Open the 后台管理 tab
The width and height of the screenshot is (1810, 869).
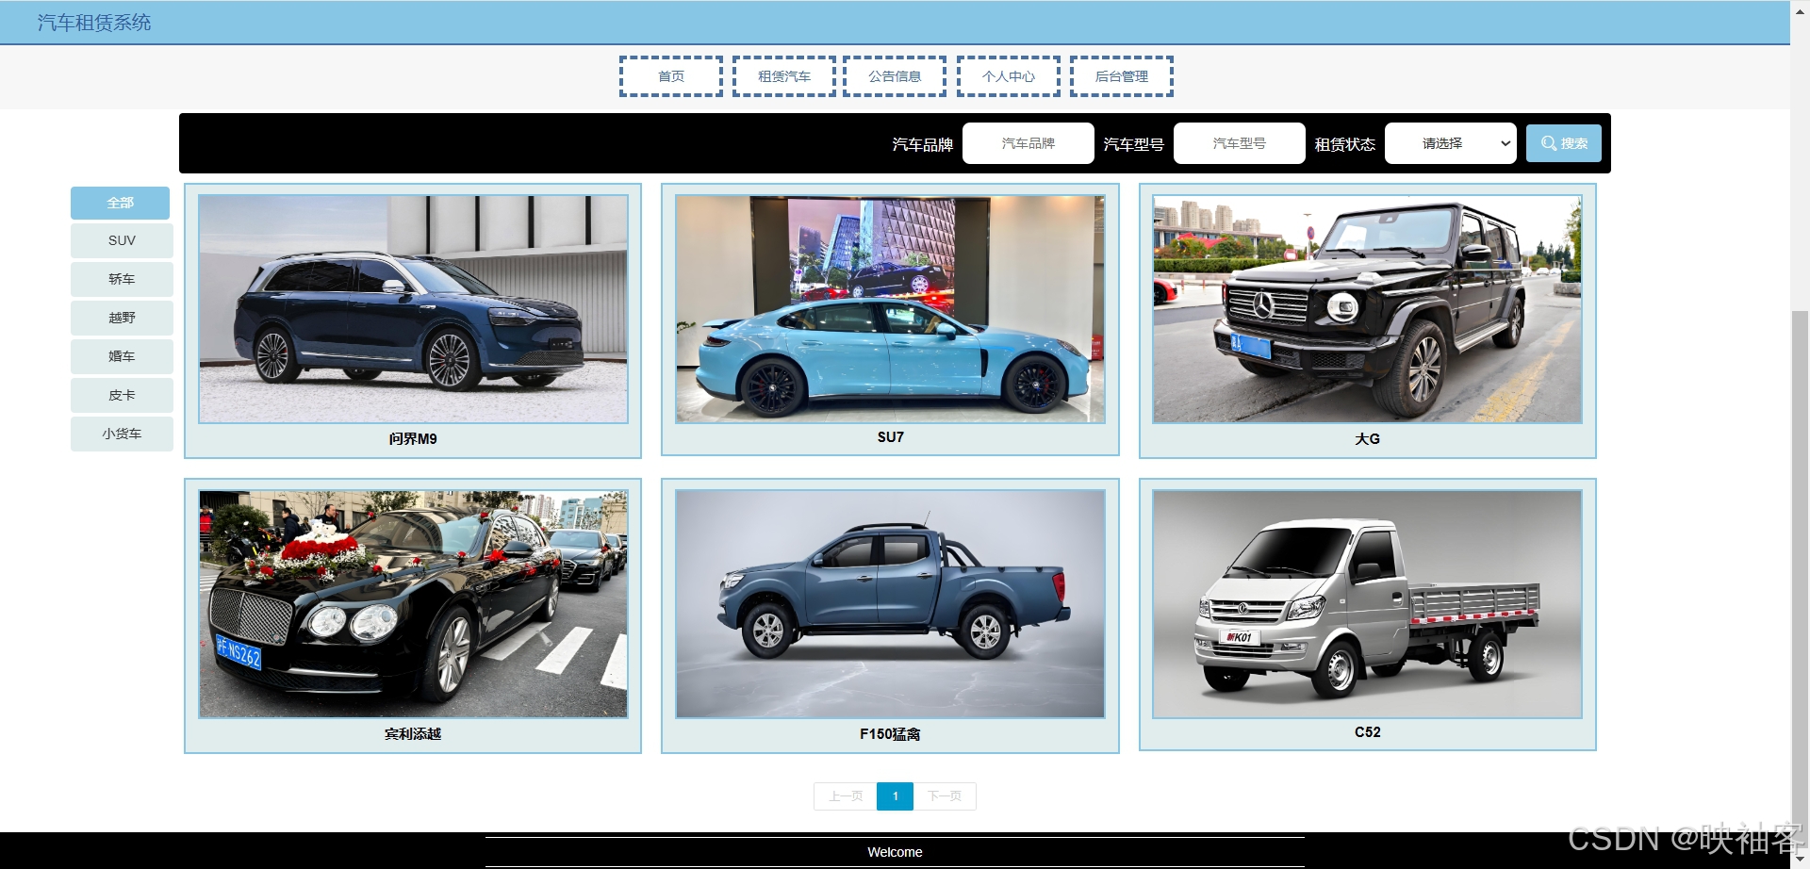(x=1122, y=76)
